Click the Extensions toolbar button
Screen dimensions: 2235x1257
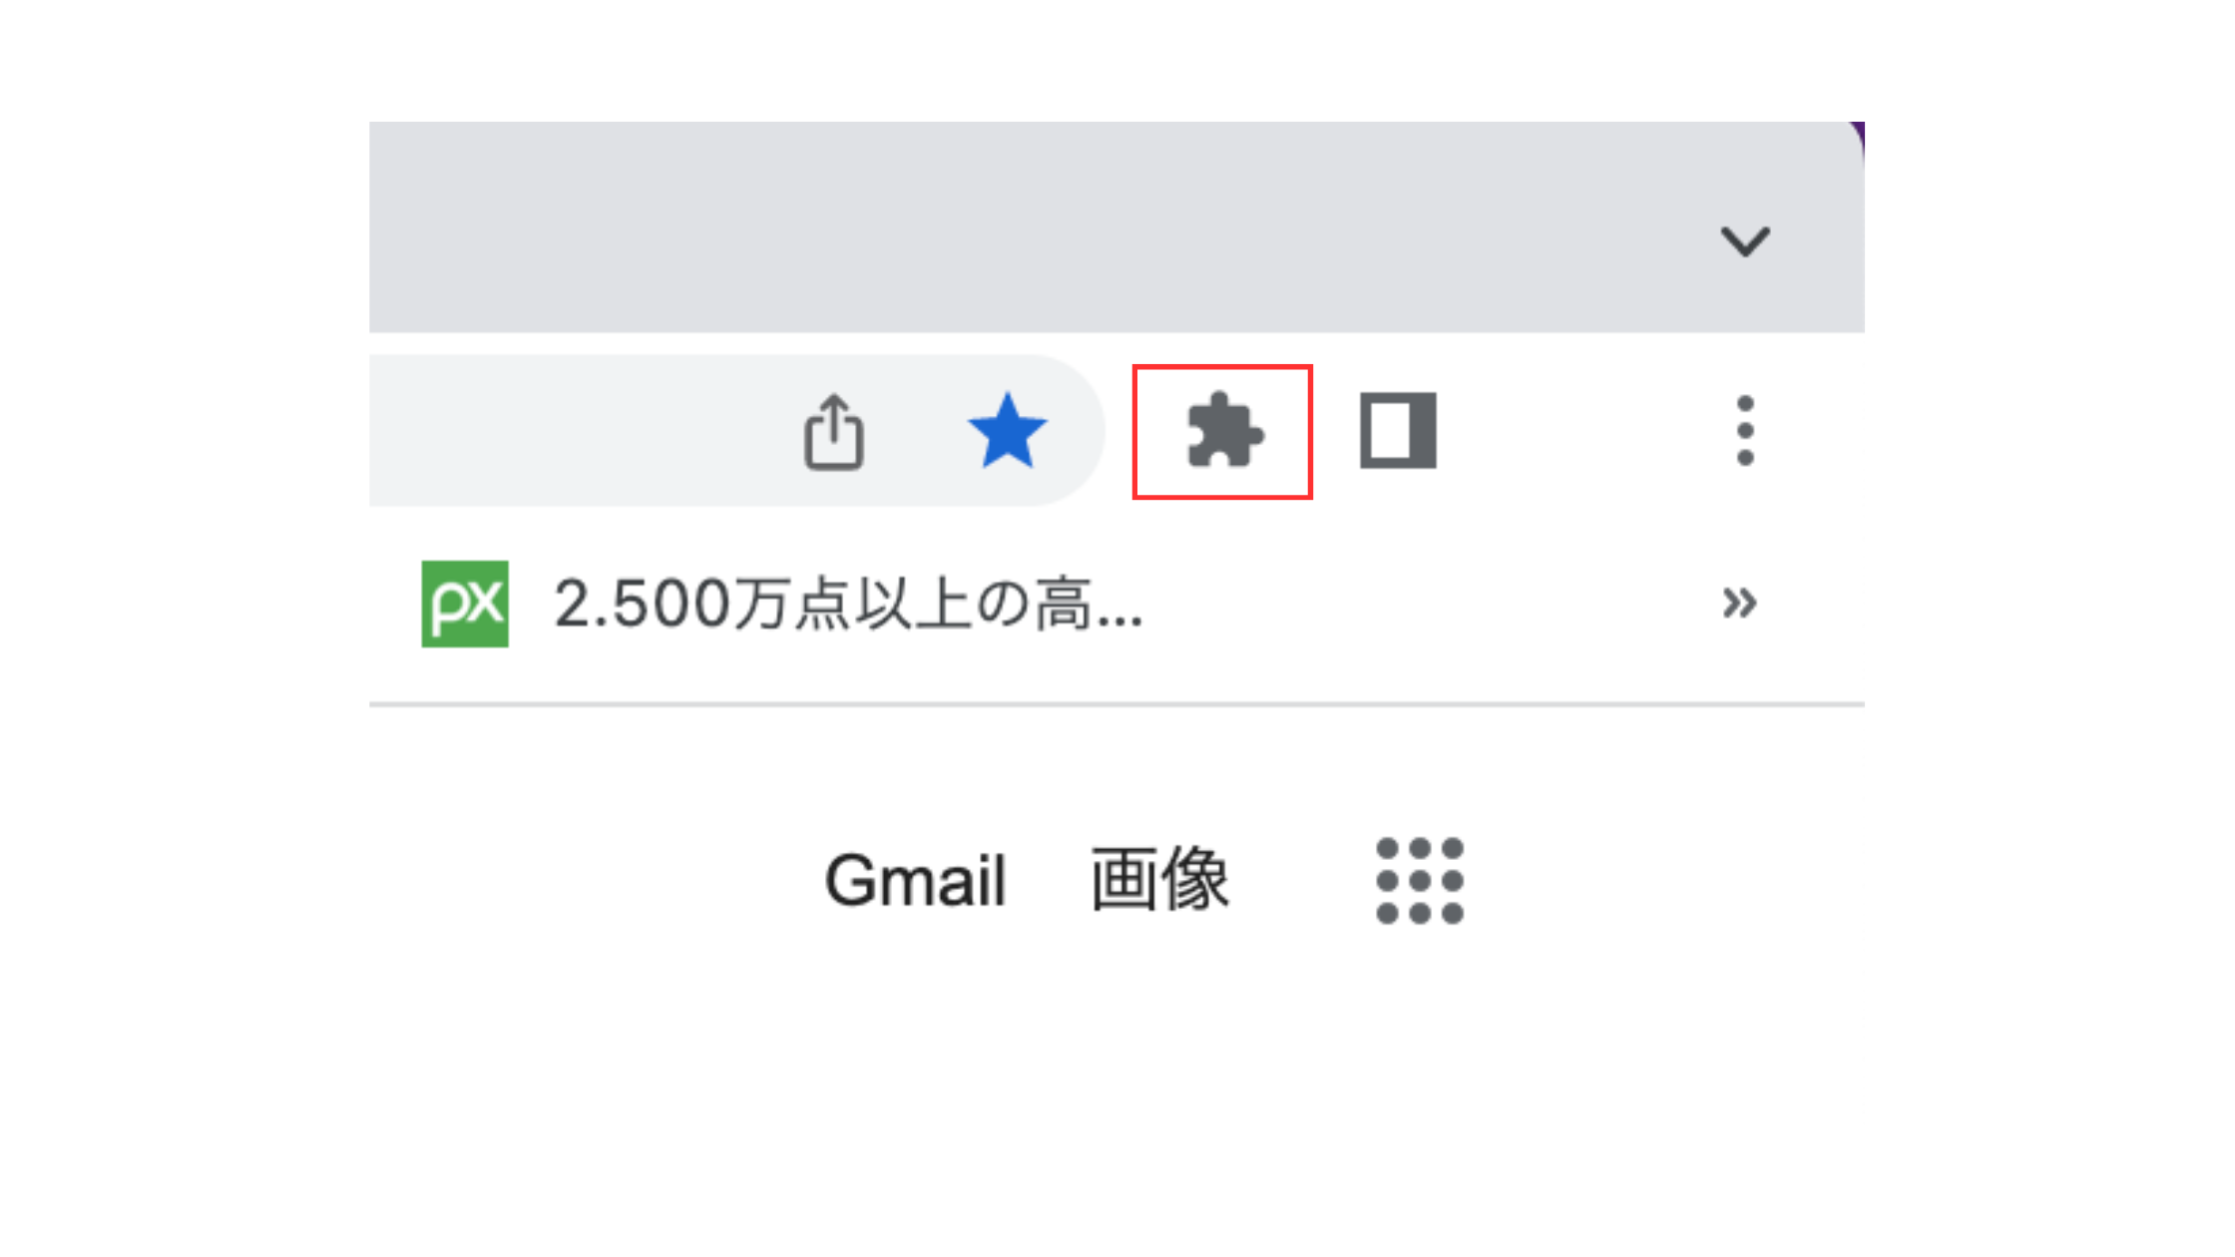[x=1224, y=431]
